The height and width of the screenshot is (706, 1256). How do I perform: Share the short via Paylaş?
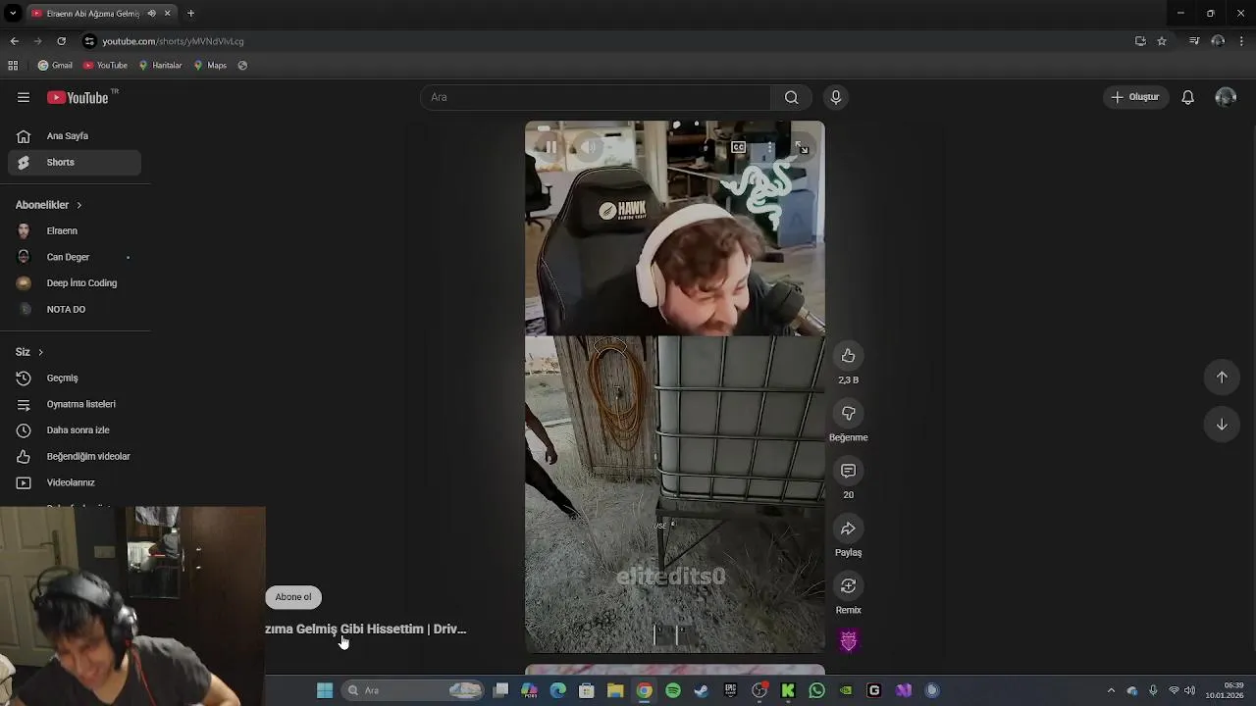pos(848,529)
